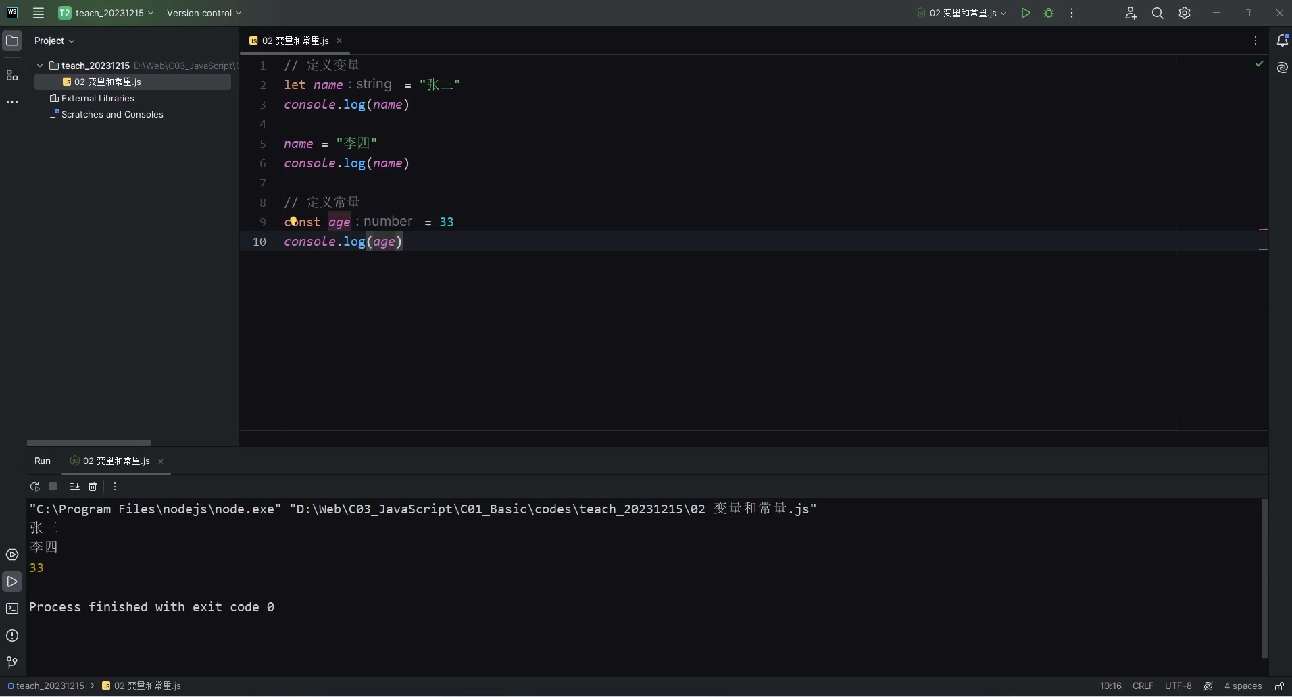Toggle scroll-to-end in Run console
This screenshot has width=1292, height=697.
(x=74, y=486)
